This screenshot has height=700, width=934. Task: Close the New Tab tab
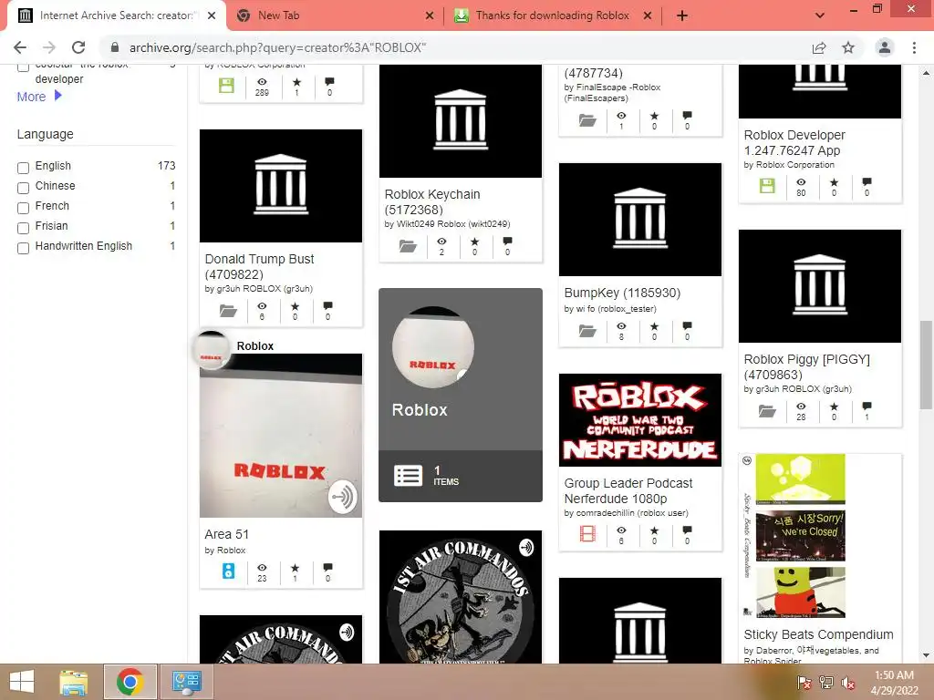coord(429,15)
